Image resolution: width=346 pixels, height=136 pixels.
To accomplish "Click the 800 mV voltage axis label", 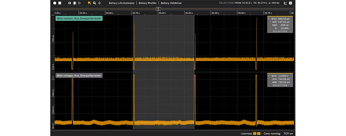I will click(53, 110).
